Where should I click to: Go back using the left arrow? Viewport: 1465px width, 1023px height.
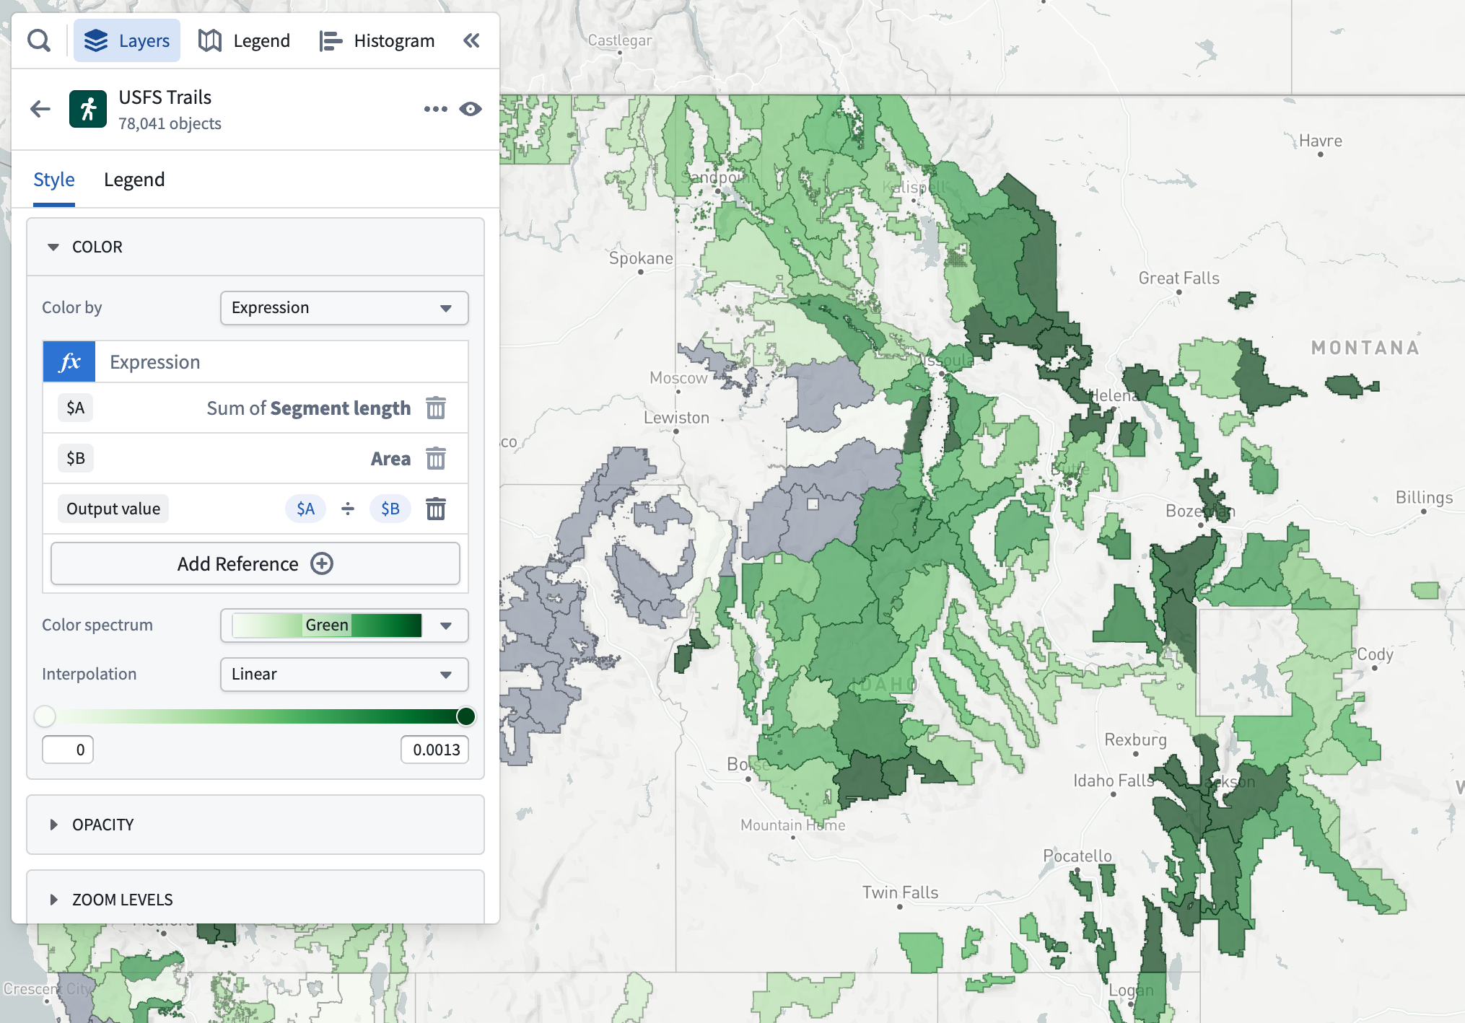pos(40,109)
